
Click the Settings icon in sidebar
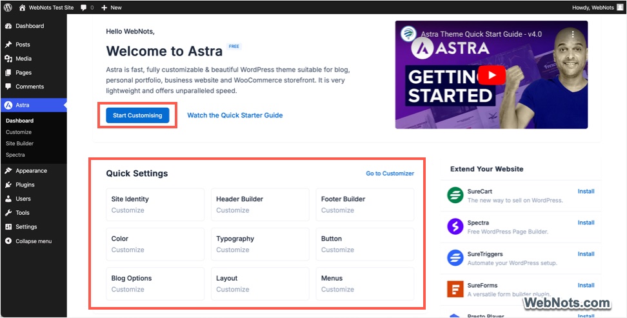(8, 227)
